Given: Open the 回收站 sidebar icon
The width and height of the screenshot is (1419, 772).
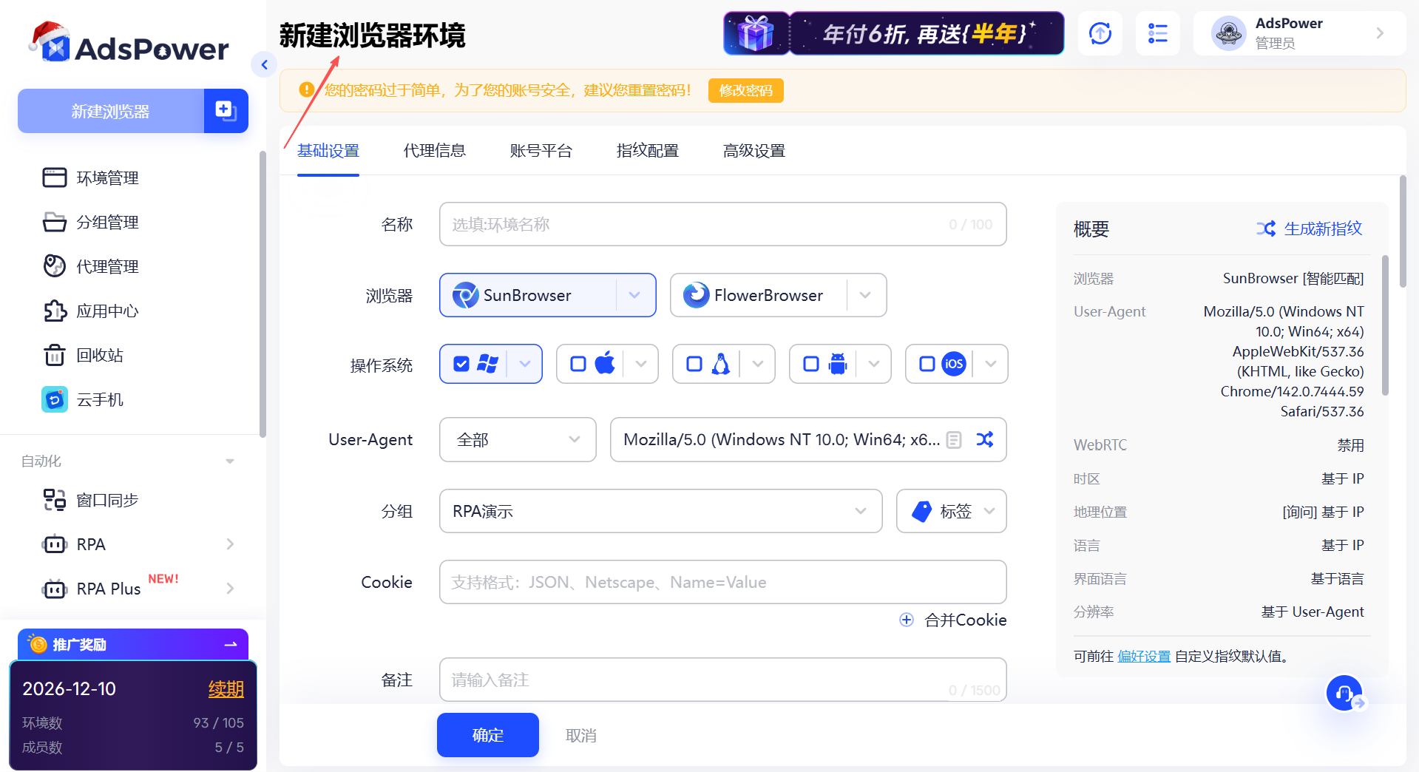Looking at the screenshot, I should pyautogui.click(x=54, y=355).
